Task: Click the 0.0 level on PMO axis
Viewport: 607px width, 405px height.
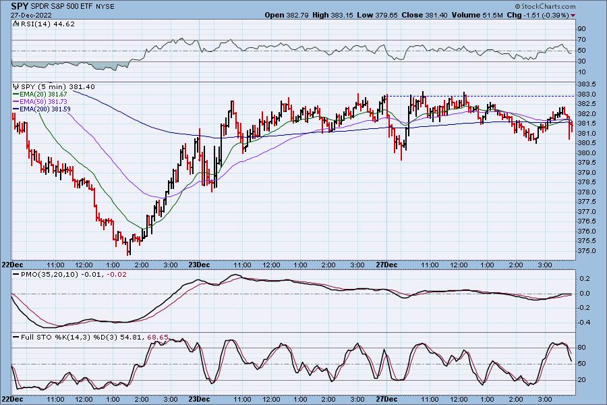Action: [585, 294]
